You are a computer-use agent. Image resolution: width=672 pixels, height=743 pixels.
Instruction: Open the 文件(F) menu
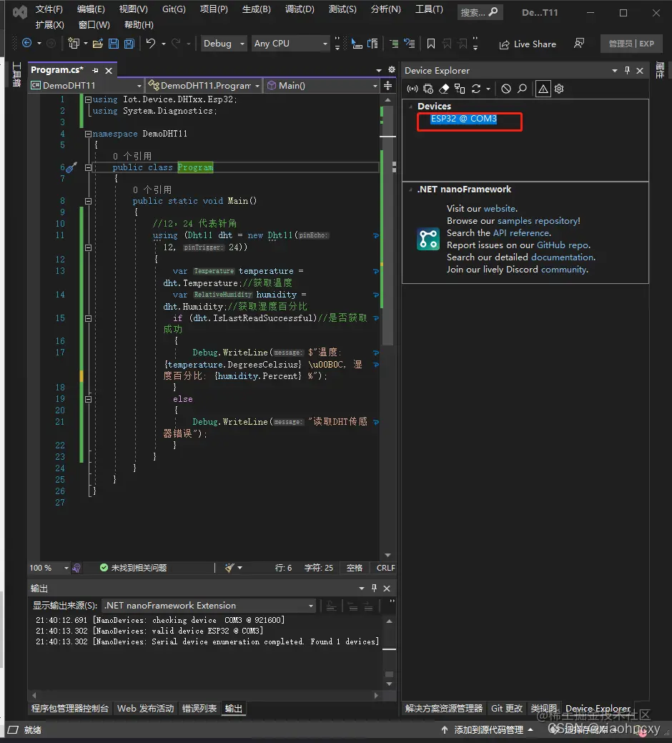(x=49, y=9)
